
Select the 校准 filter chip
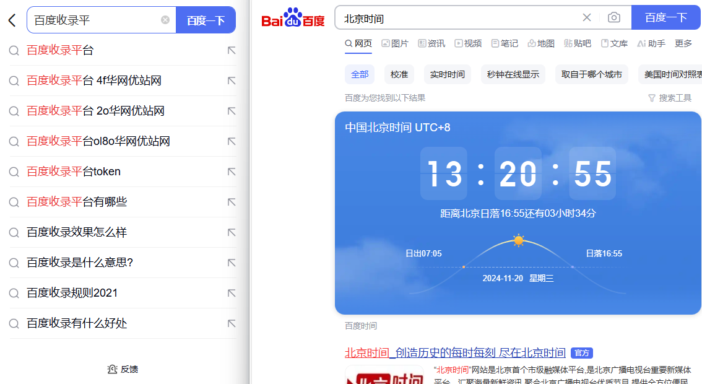(x=399, y=74)
